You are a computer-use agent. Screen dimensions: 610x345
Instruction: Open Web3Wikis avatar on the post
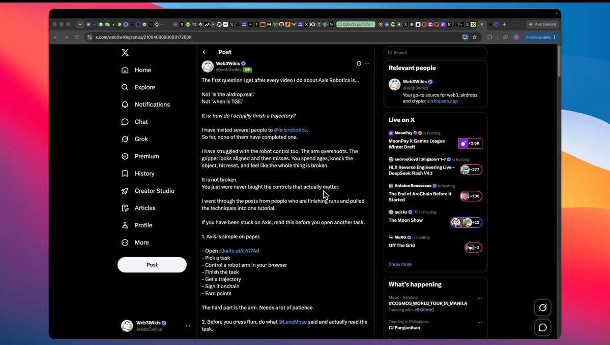[208, 66]
